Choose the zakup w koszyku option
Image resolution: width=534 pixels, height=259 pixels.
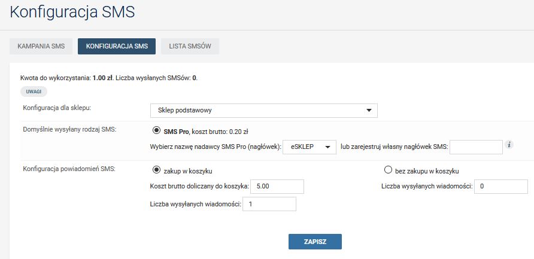(x=157, y=169)
